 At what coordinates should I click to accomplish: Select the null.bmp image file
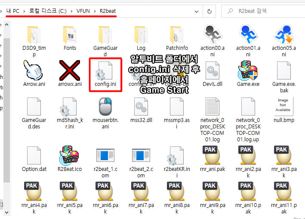pyautogui.click(x=284, y=110)
